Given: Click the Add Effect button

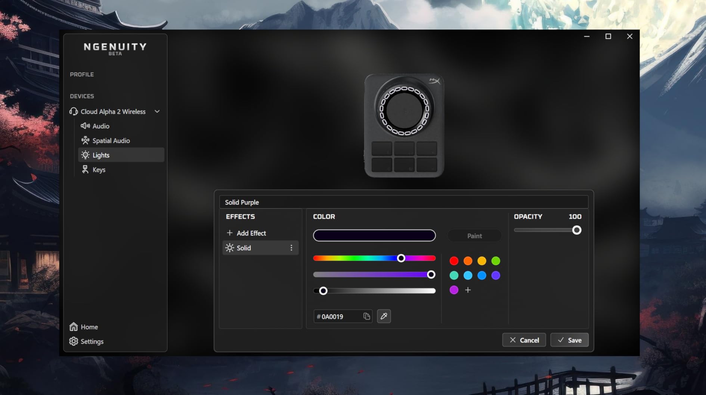Looking at the screenshot, I should pos(247,233).
